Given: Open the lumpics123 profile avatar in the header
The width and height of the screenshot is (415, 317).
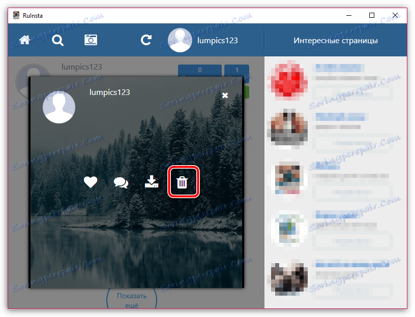Looking at the screenshot, I should [180, 40].
